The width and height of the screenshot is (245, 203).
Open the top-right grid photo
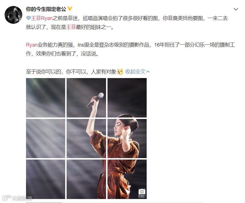[127, 98]
